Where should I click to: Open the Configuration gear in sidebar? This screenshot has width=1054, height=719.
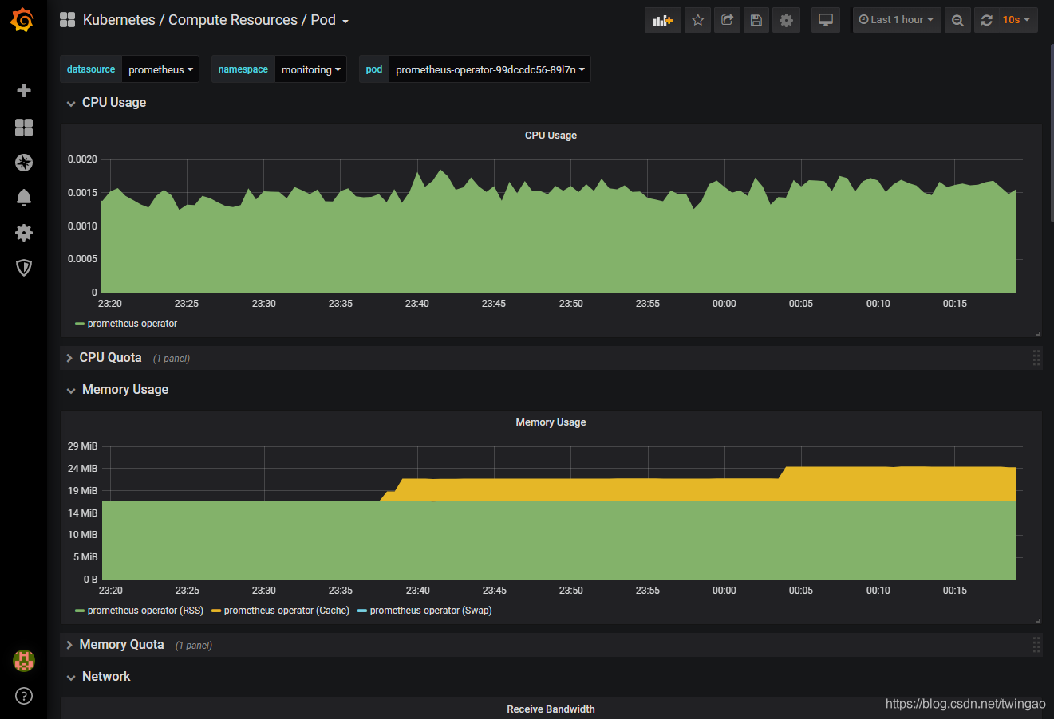(24, 233)
